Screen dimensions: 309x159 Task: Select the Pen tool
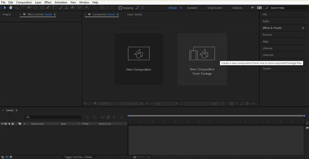(48, 7)
